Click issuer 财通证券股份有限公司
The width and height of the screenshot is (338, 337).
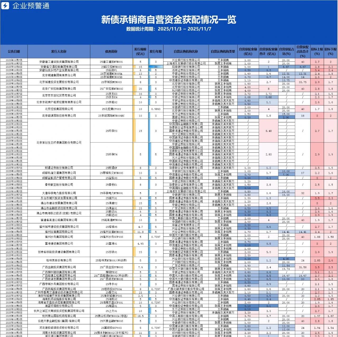59,168
